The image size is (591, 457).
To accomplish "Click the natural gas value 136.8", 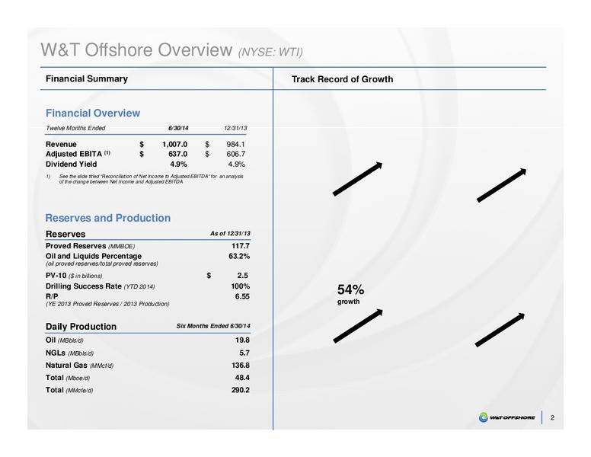I will [241, 366].
